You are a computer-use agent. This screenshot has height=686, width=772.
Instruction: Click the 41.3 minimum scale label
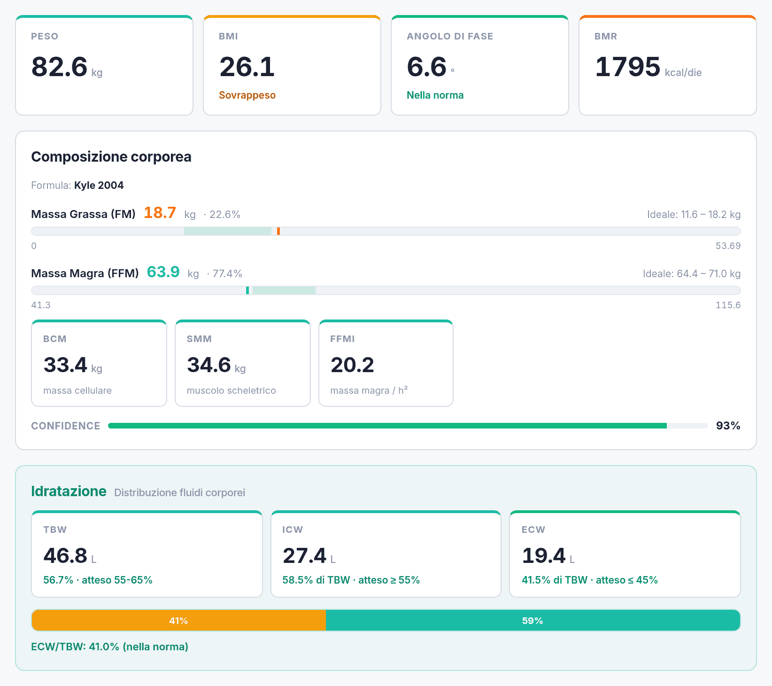(x=41, y=305)
